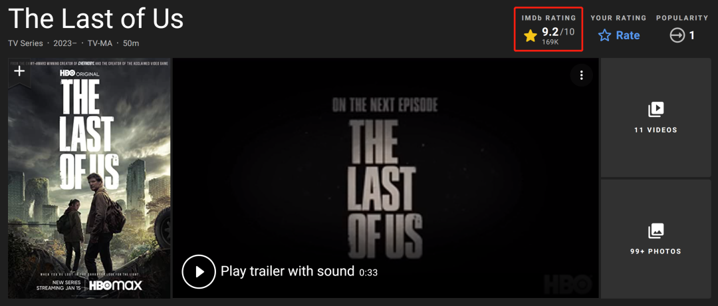718x306 pixels.
Task: Click the 2023– release year link
Action: pyautogui.click(x=65, y=43)
